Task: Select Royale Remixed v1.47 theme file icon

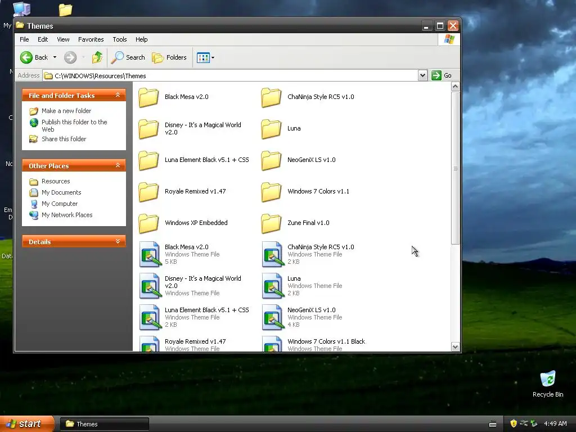Action: 150,344
